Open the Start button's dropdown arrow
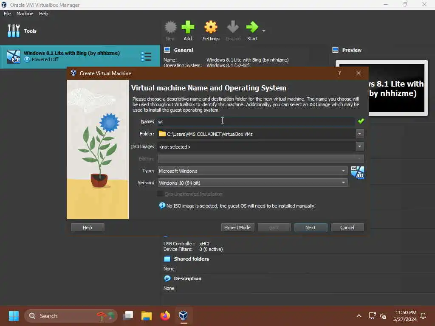The width and height of the screenshot is (435, 326). coord(263,31)
